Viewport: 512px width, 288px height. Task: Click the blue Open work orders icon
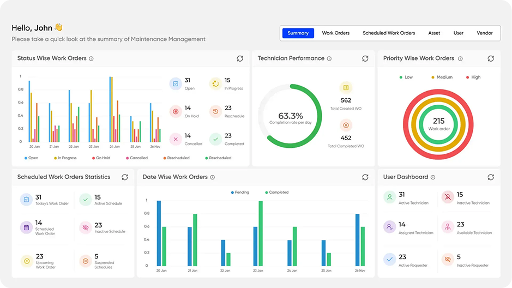click(x=176, y=83)
